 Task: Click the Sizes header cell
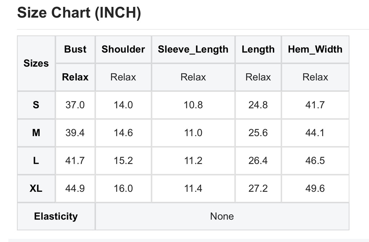pyautogui.click(x=36, y=63)
